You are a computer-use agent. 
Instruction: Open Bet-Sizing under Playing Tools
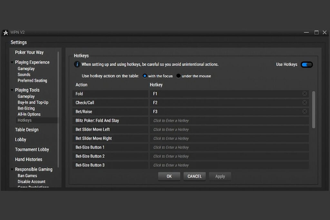tap(26, 108)
